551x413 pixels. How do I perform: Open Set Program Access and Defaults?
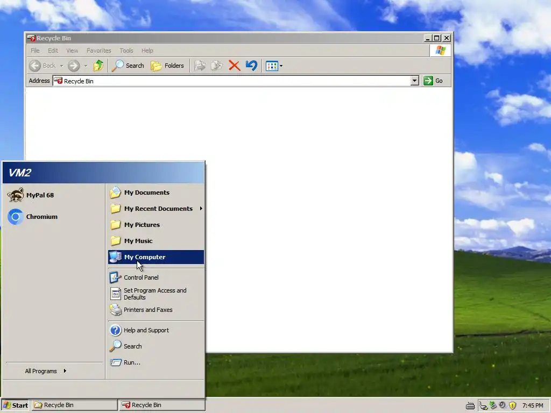pos(156,294)
